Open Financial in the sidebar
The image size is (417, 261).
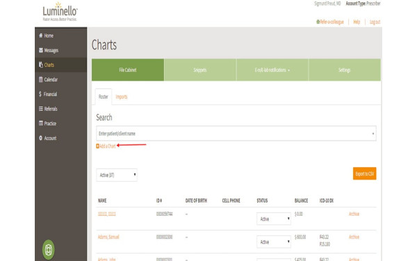click(60, 94)
